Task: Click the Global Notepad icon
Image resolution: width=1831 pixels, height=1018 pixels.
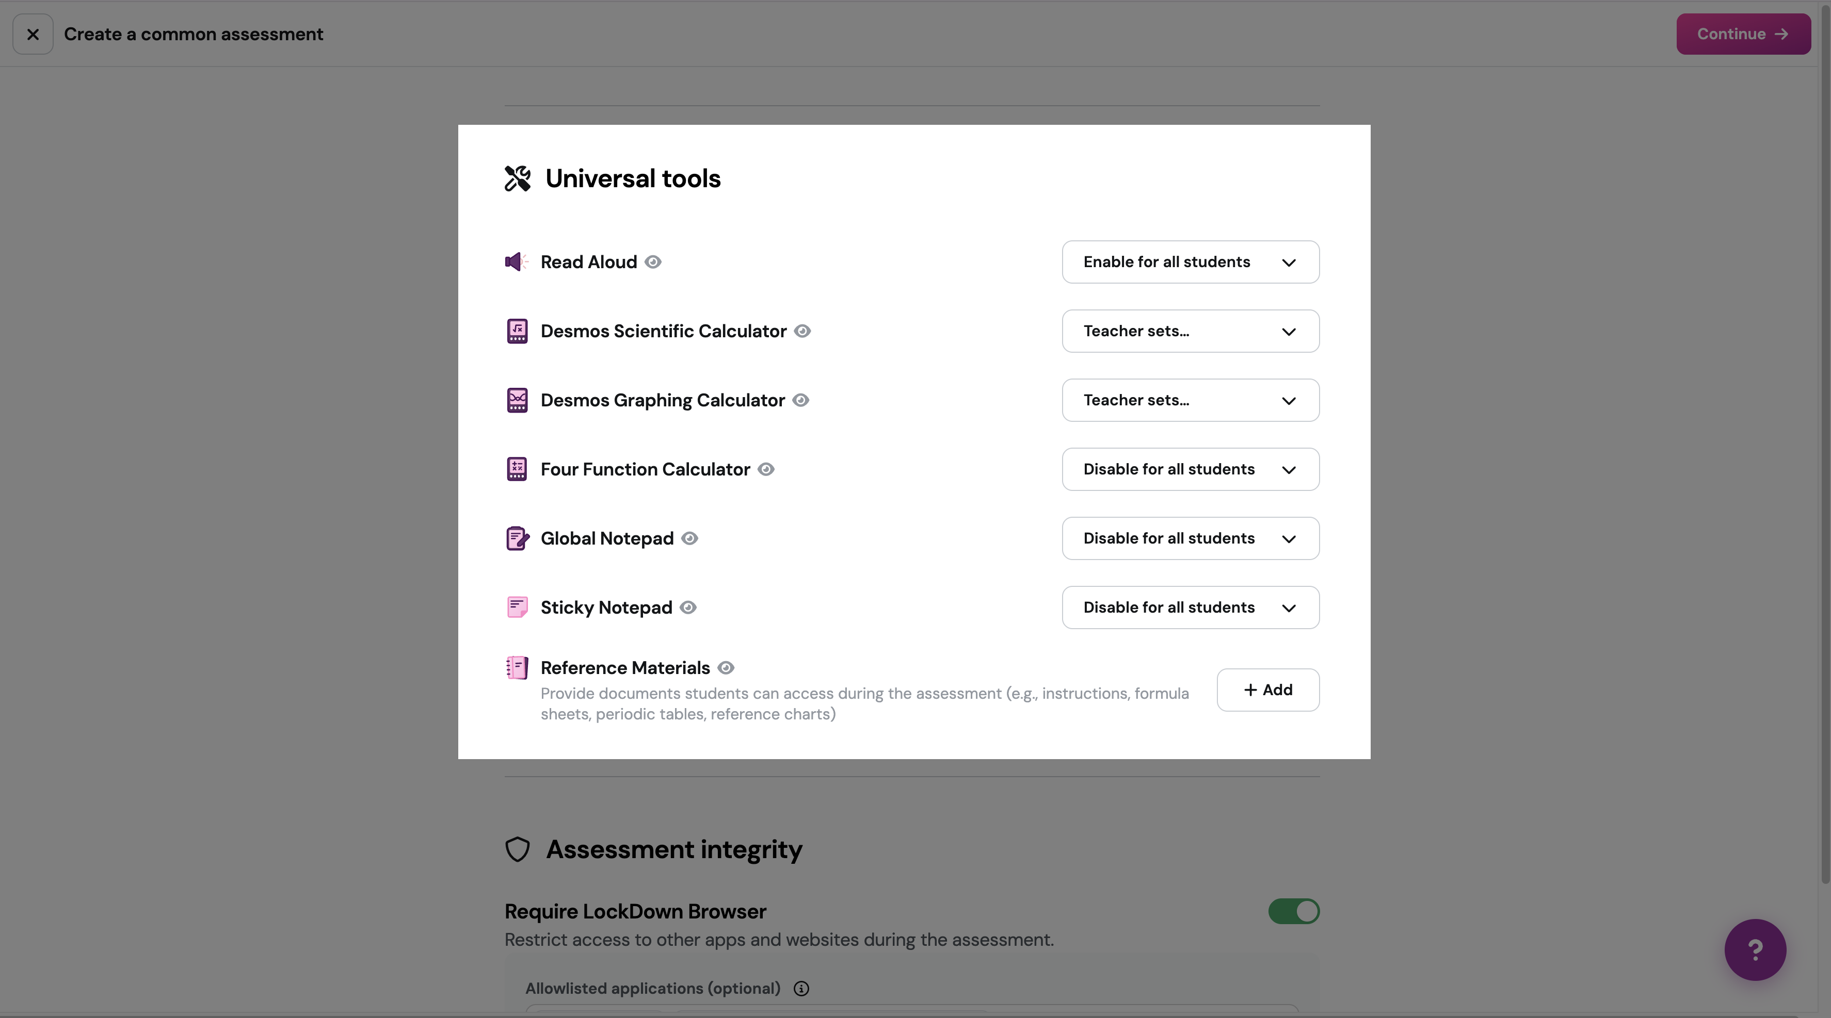Action: click(518, 538)
